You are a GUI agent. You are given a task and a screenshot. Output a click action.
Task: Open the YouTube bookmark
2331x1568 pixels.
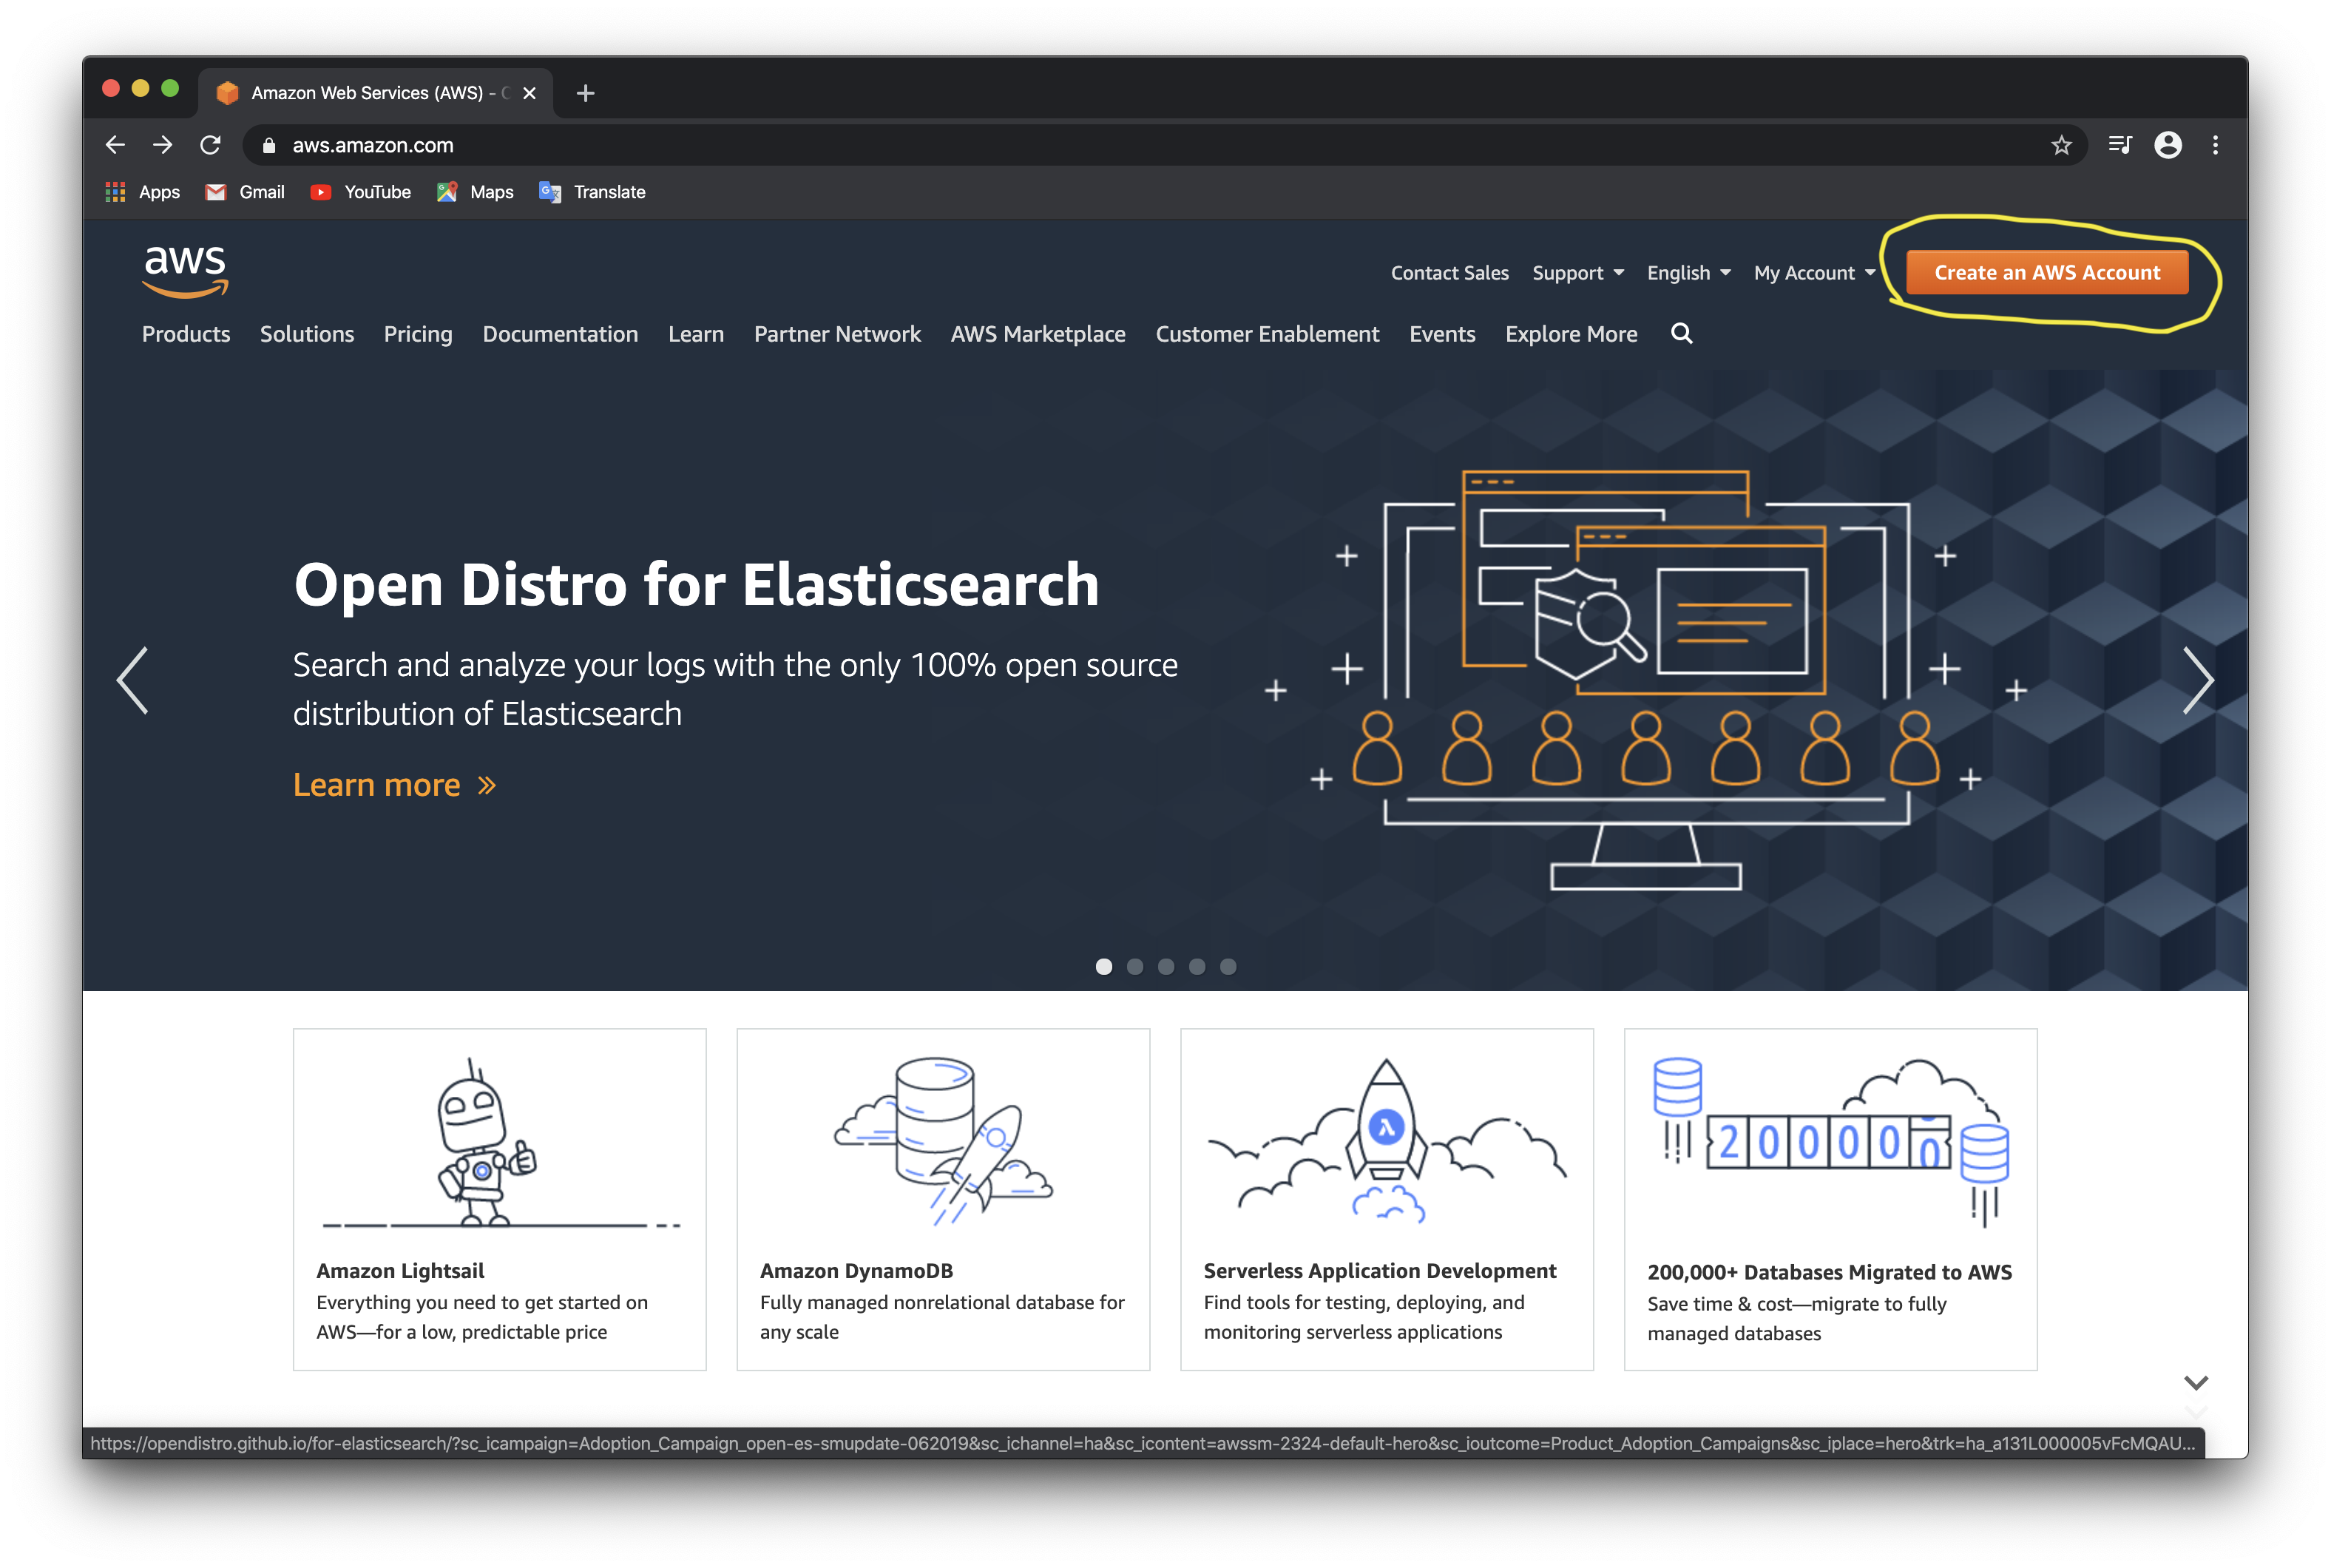click(x=361, y=192)
